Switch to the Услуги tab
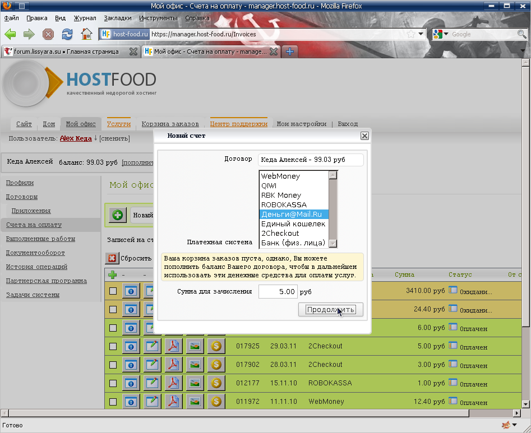 coord(118,124)
